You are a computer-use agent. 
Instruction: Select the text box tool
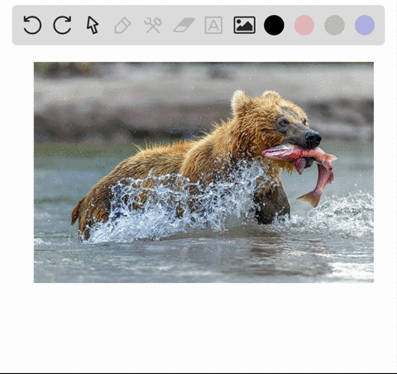pos(213,25)
